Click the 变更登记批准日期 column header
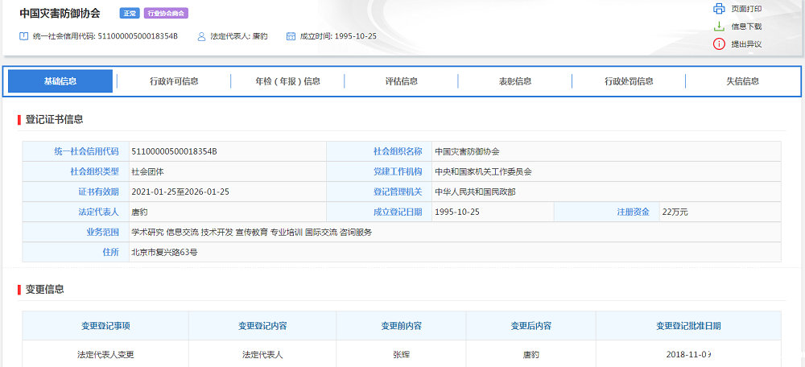 tap(688, 325)
